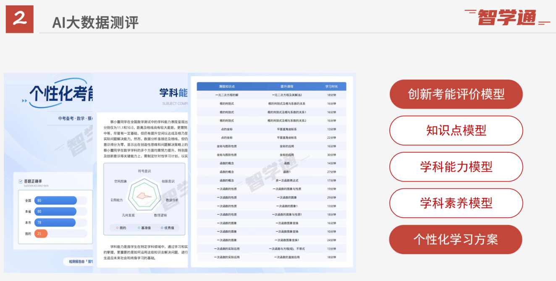
Task: Click the 一元二次方程及其解法2 course cell
Action: (287, 95)
